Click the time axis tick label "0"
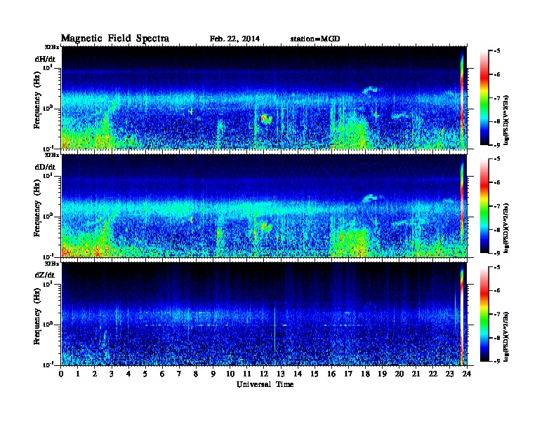The width and height of the screenshot is (556, 429). [61, 374]
